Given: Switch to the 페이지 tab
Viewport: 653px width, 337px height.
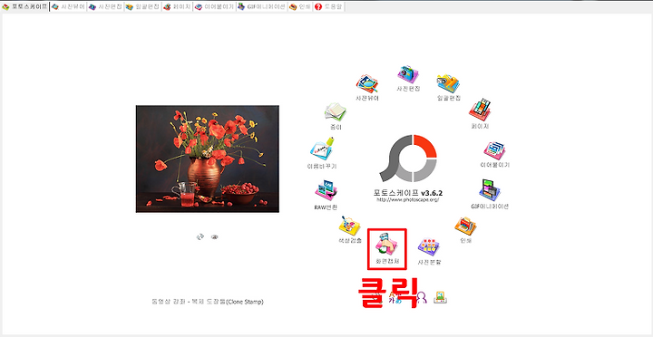Looking at the screenshot, I should (177, 7).
